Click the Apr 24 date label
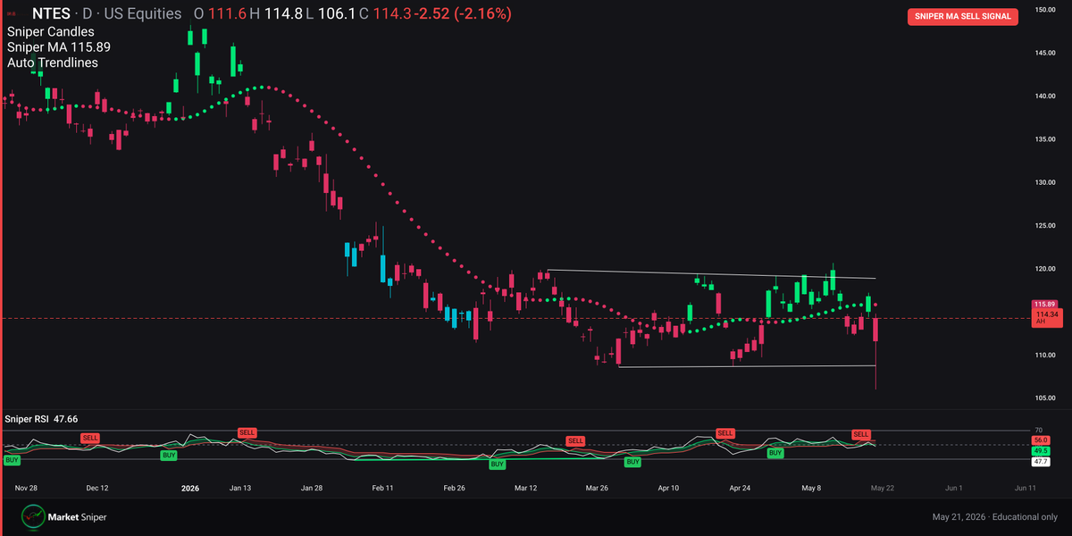The width and height of the screenshot is (1072, 536). point(741,489)
